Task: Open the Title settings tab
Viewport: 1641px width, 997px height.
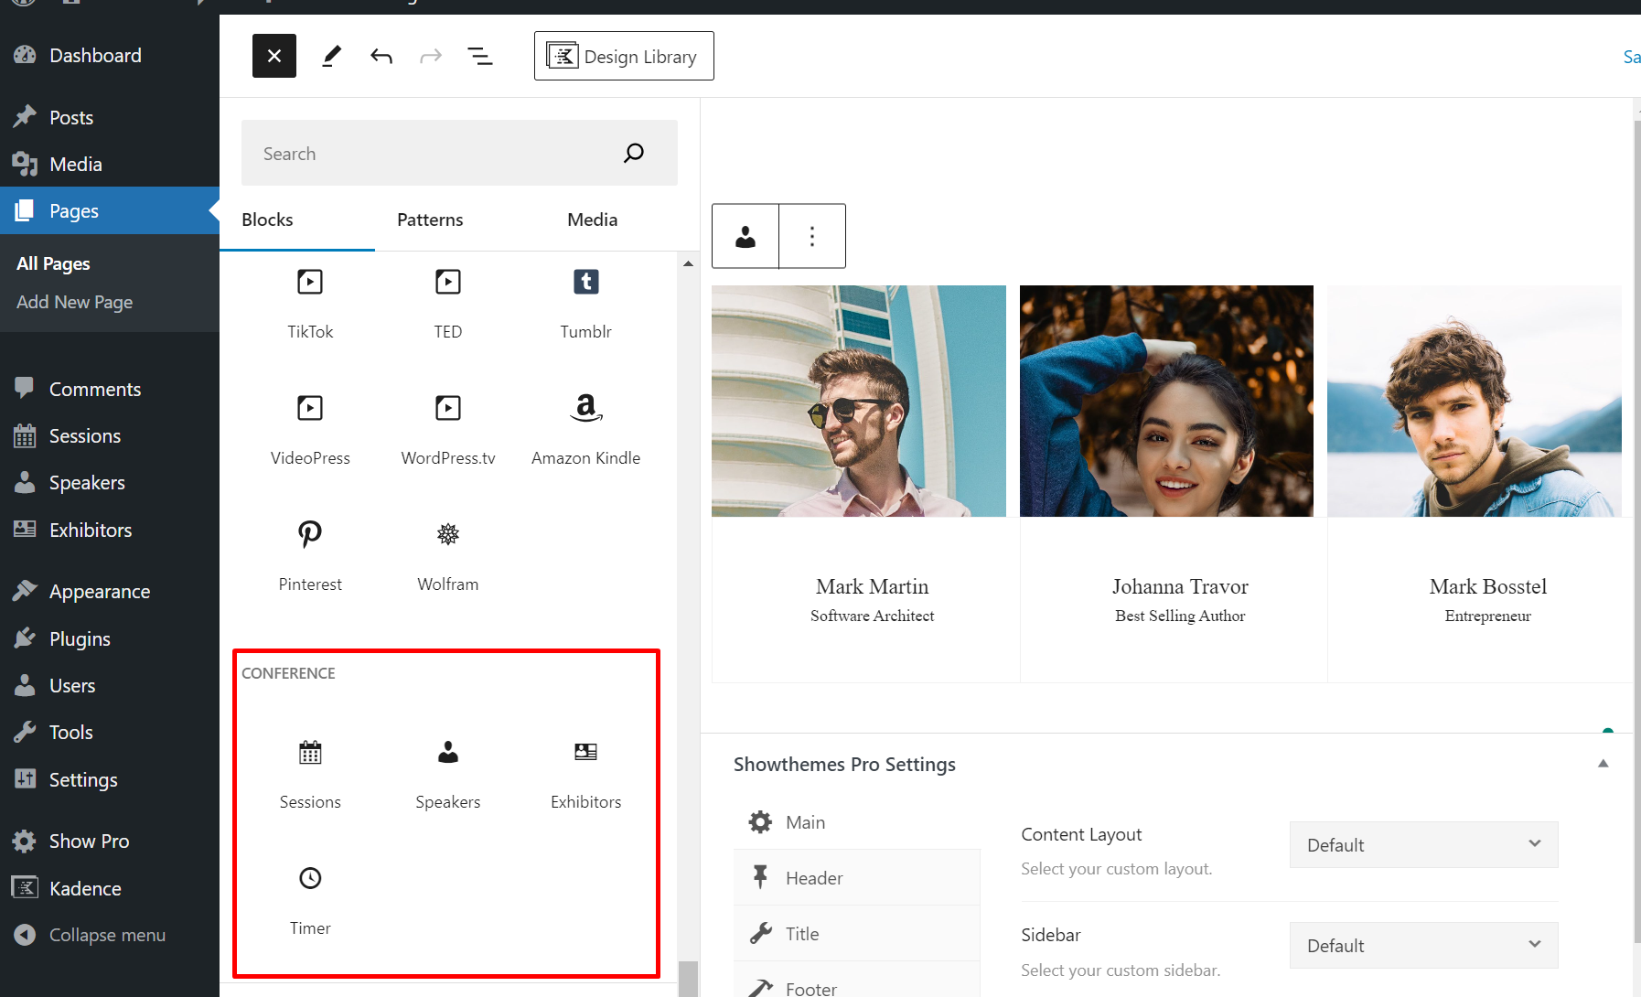Action: coord(857,934)
